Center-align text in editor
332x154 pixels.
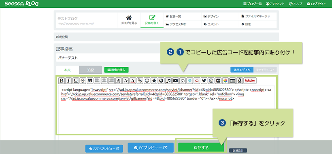point(104,81)
